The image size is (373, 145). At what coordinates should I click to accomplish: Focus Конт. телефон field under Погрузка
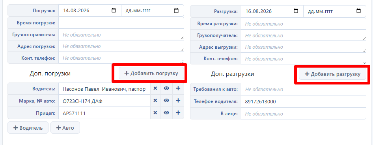(x=121, y=58)
